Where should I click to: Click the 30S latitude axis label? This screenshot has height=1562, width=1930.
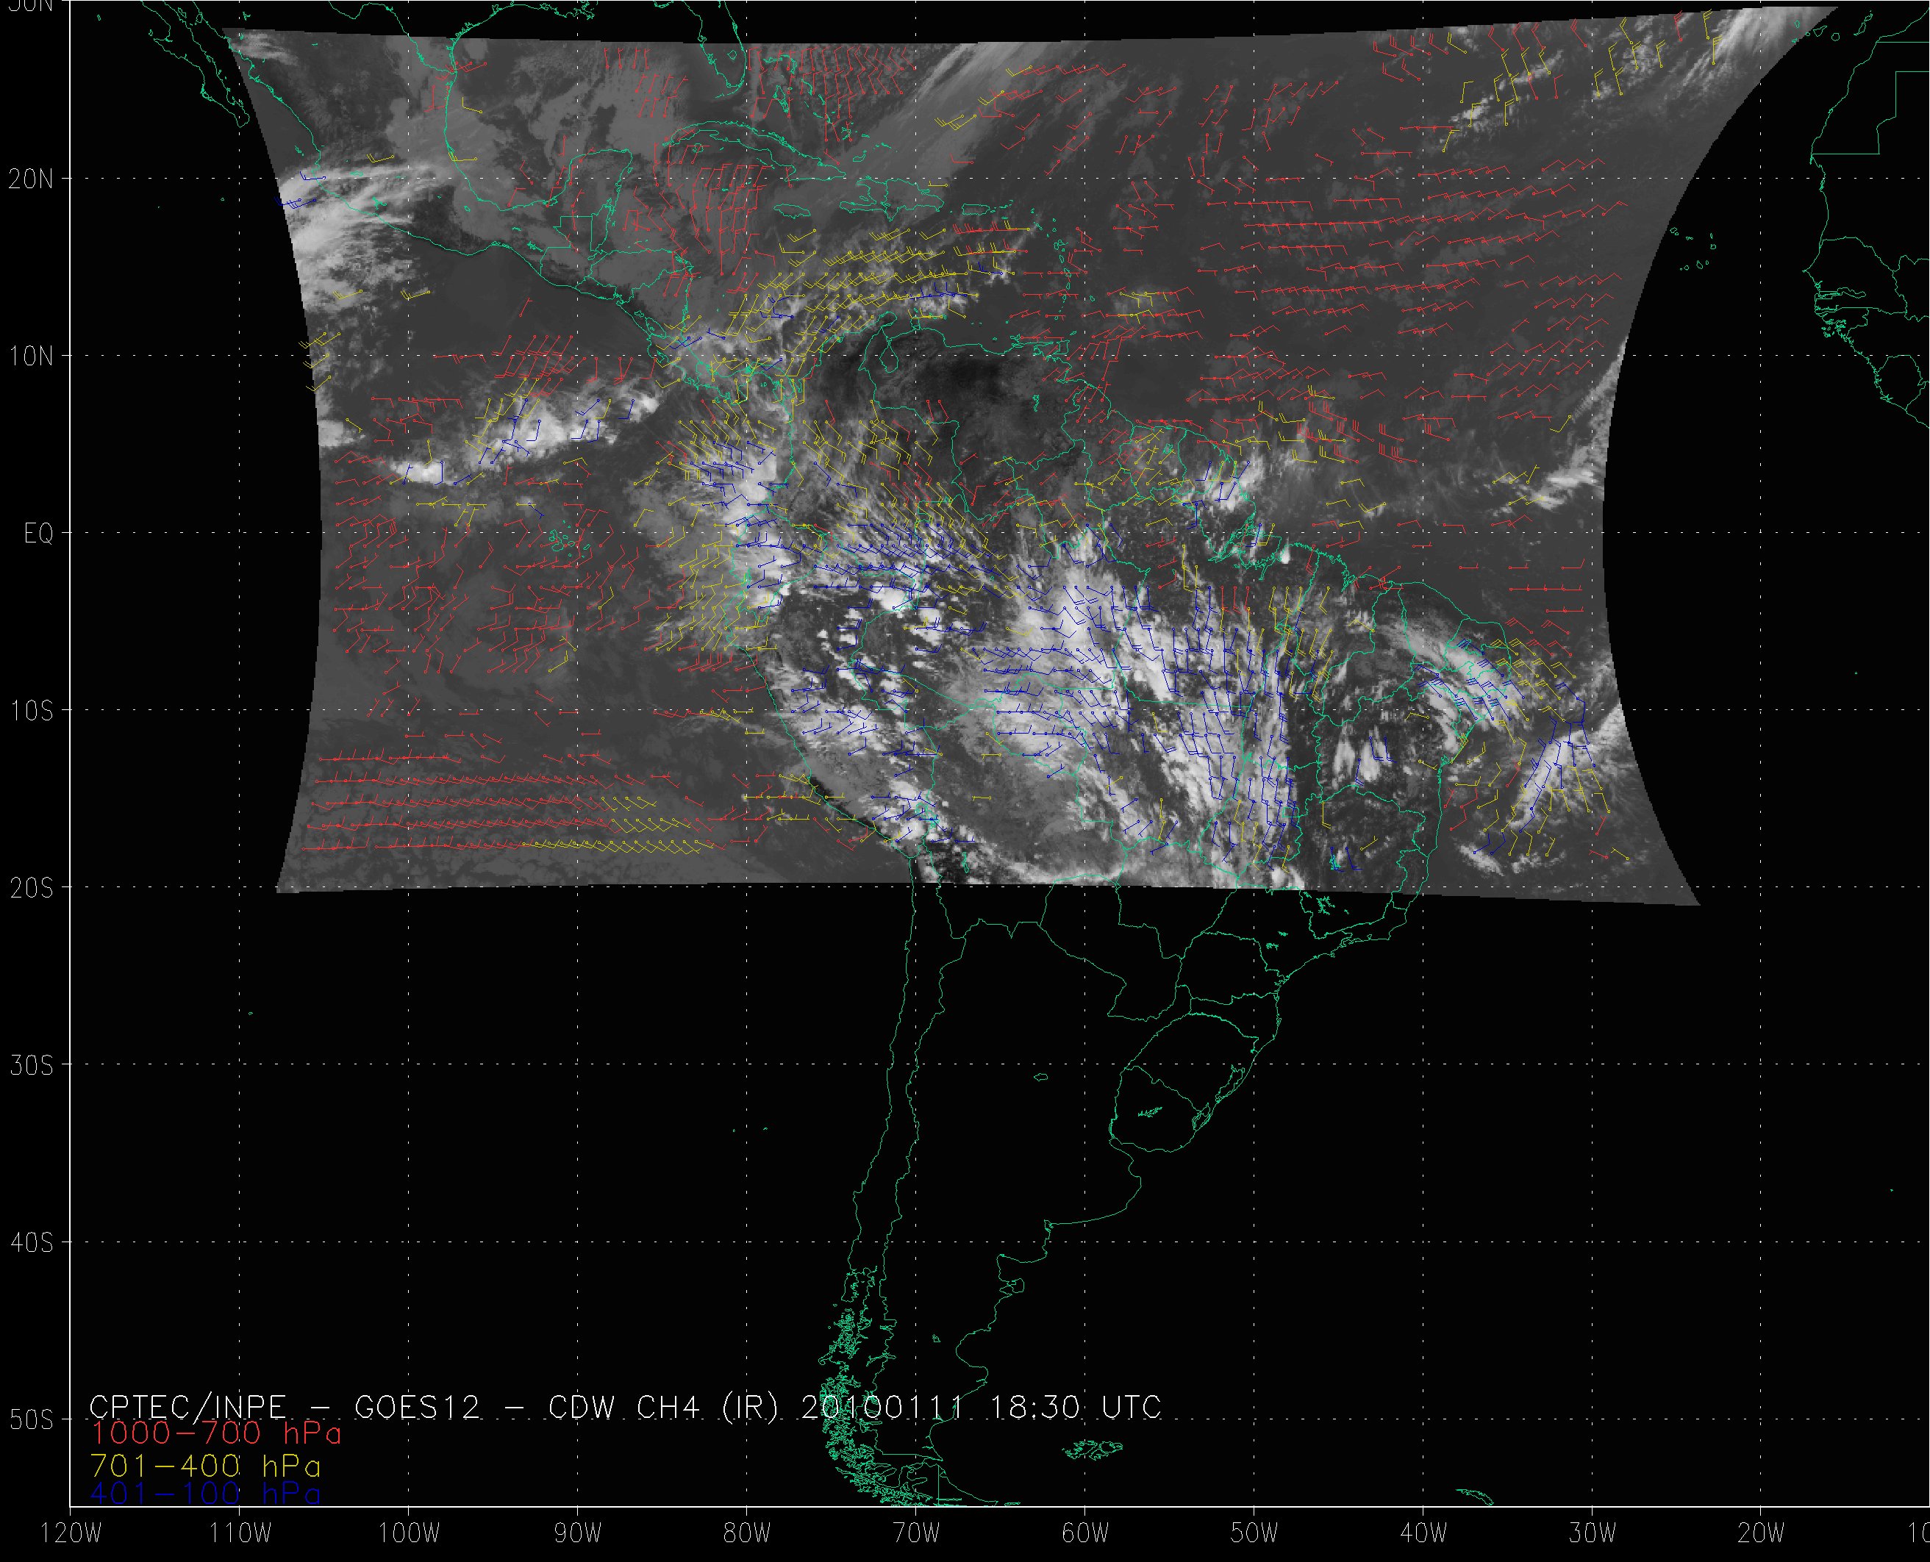[x=31, y=1065]
